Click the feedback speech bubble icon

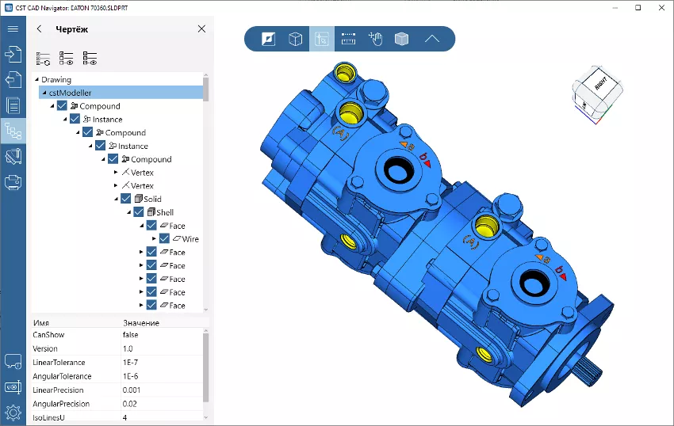click(x=13, y=361)
